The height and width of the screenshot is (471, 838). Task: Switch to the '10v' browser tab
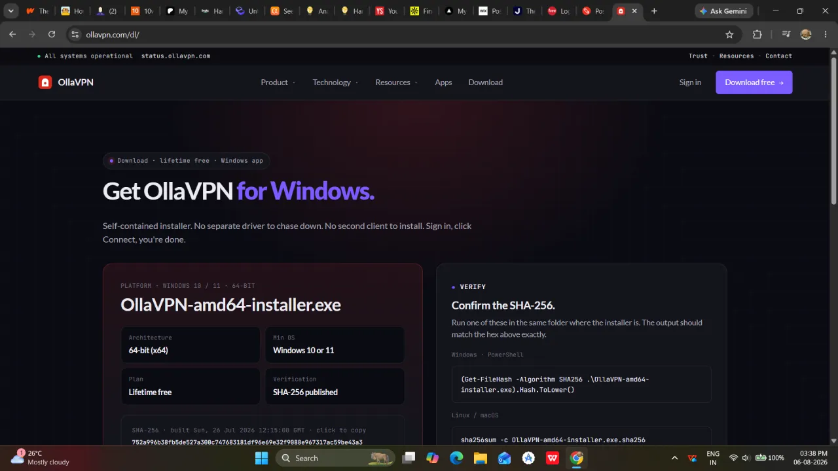tap(142, 11)
